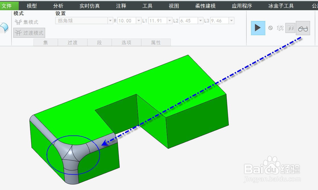Open the 注释 ribbon tab
Image resolution: width=318 pixels, height=190 pixels.
[121, 6]
